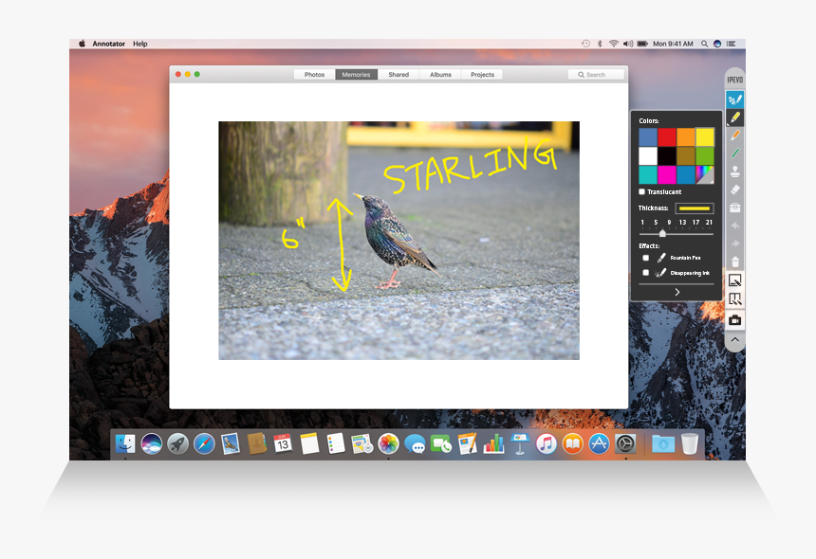Open the Trash in the dock
The image size is (816, 559).
690,444
